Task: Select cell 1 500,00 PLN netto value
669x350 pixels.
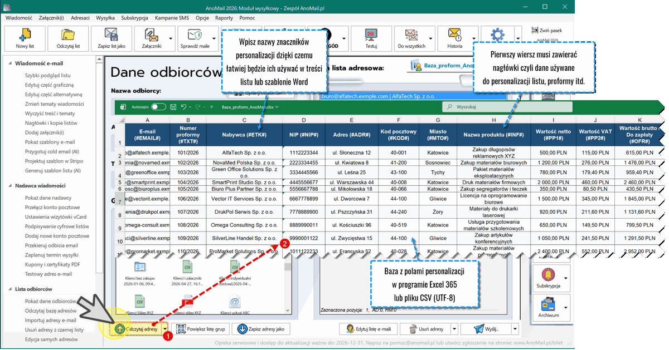Action: pos(553,199)
